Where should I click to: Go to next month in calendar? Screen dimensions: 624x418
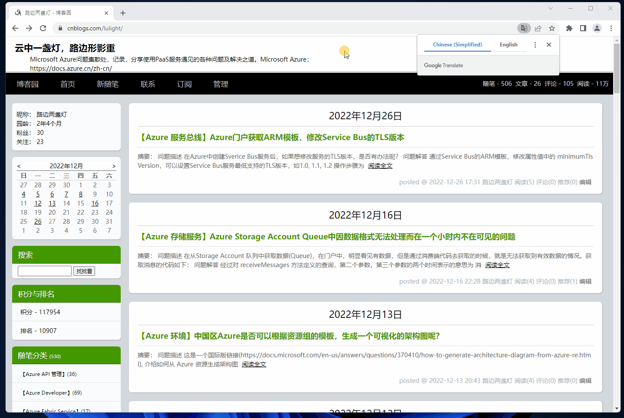click(x=114, y=166)
